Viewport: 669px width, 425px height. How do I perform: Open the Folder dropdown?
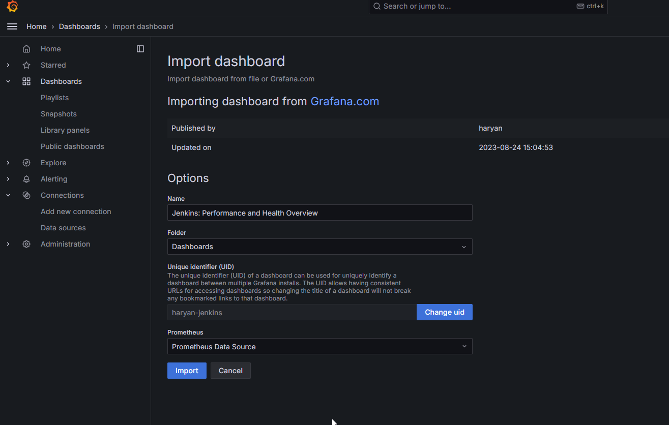point(319,247)
